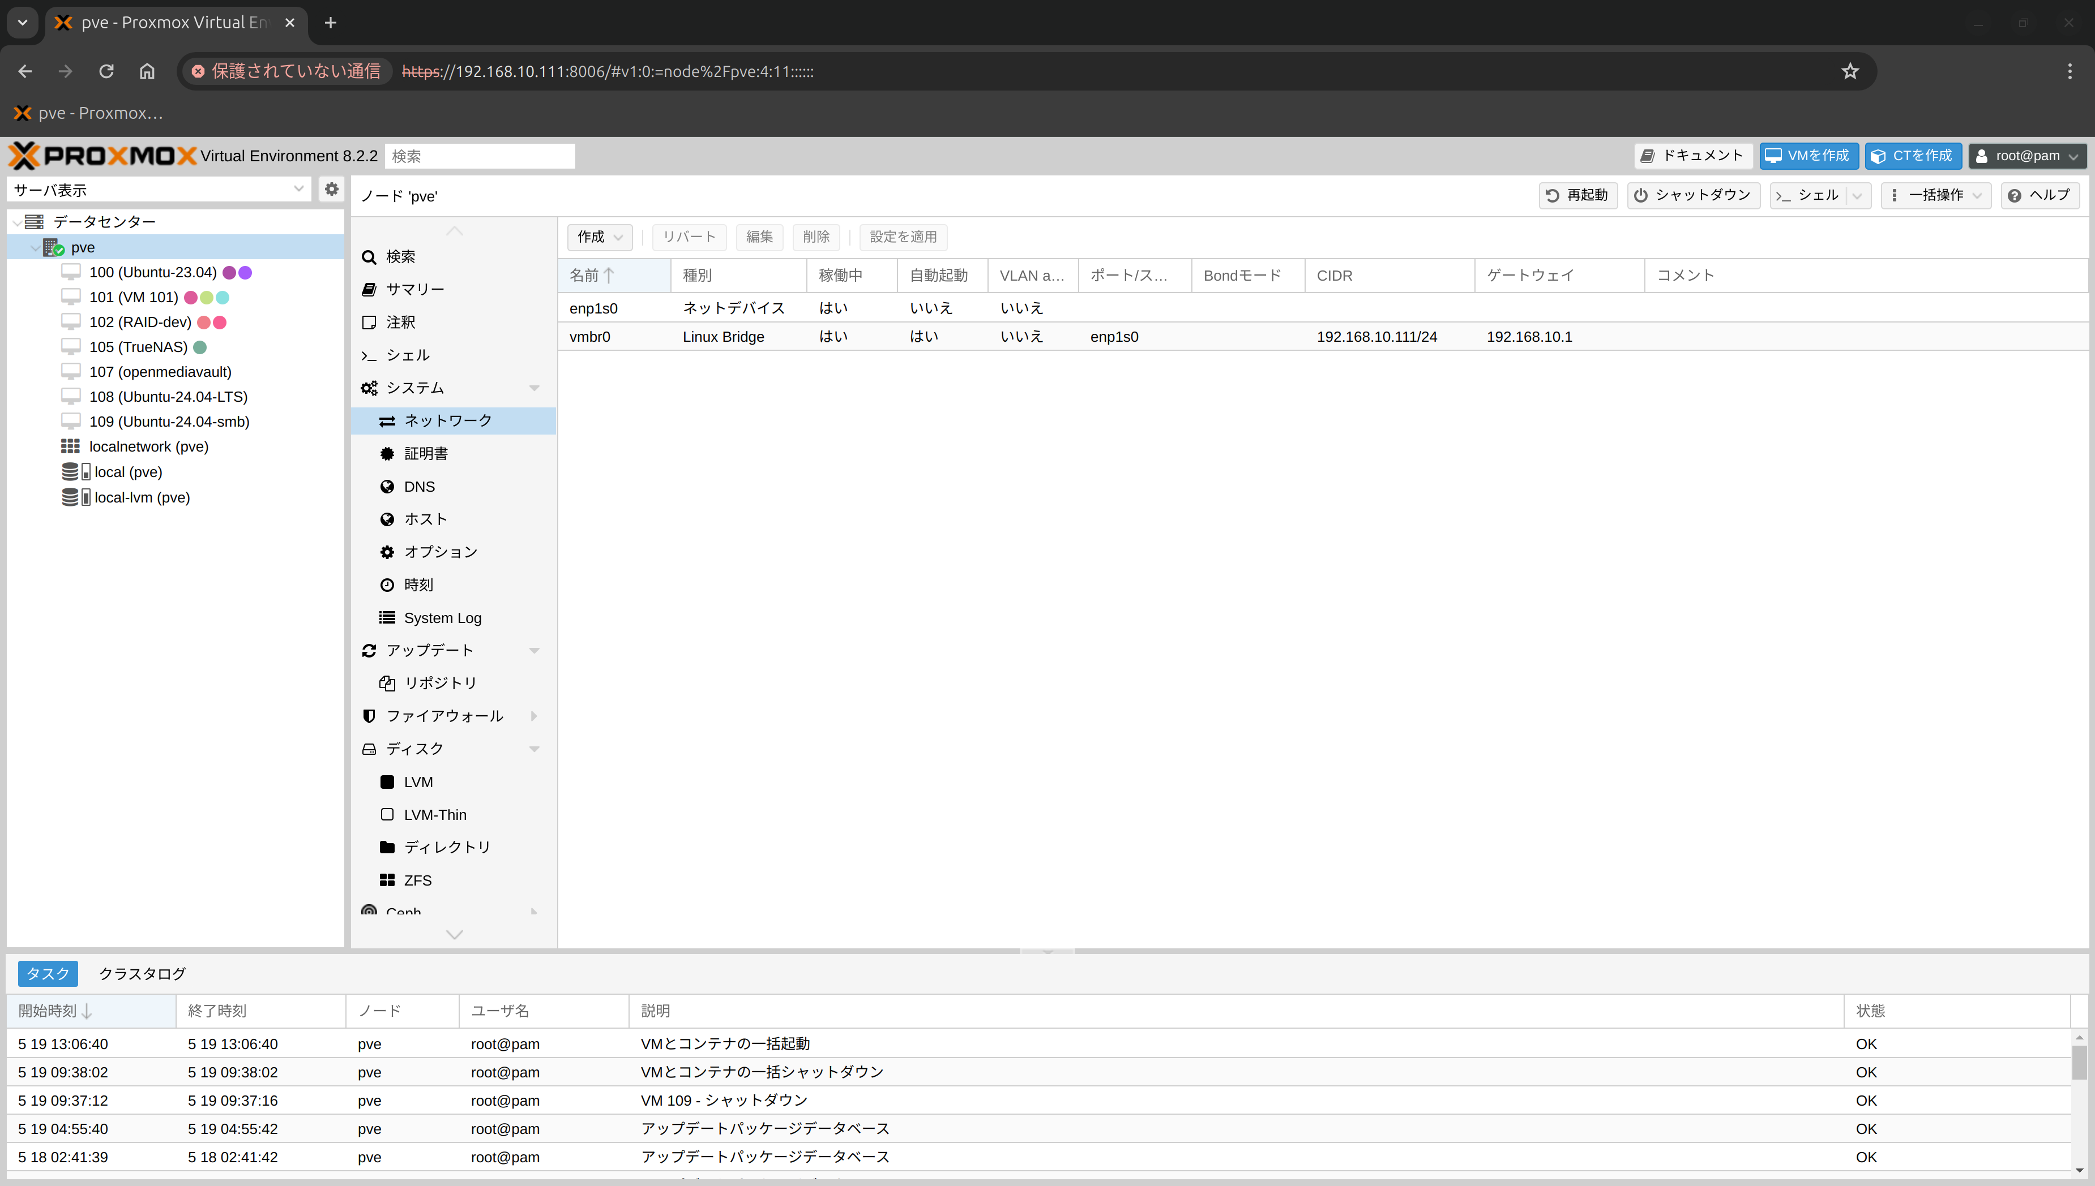Click the localnetwork (pve) grid icon
Viewport: 2095px width, 1186px height.
pyautogui.click(x=71, y=446)
